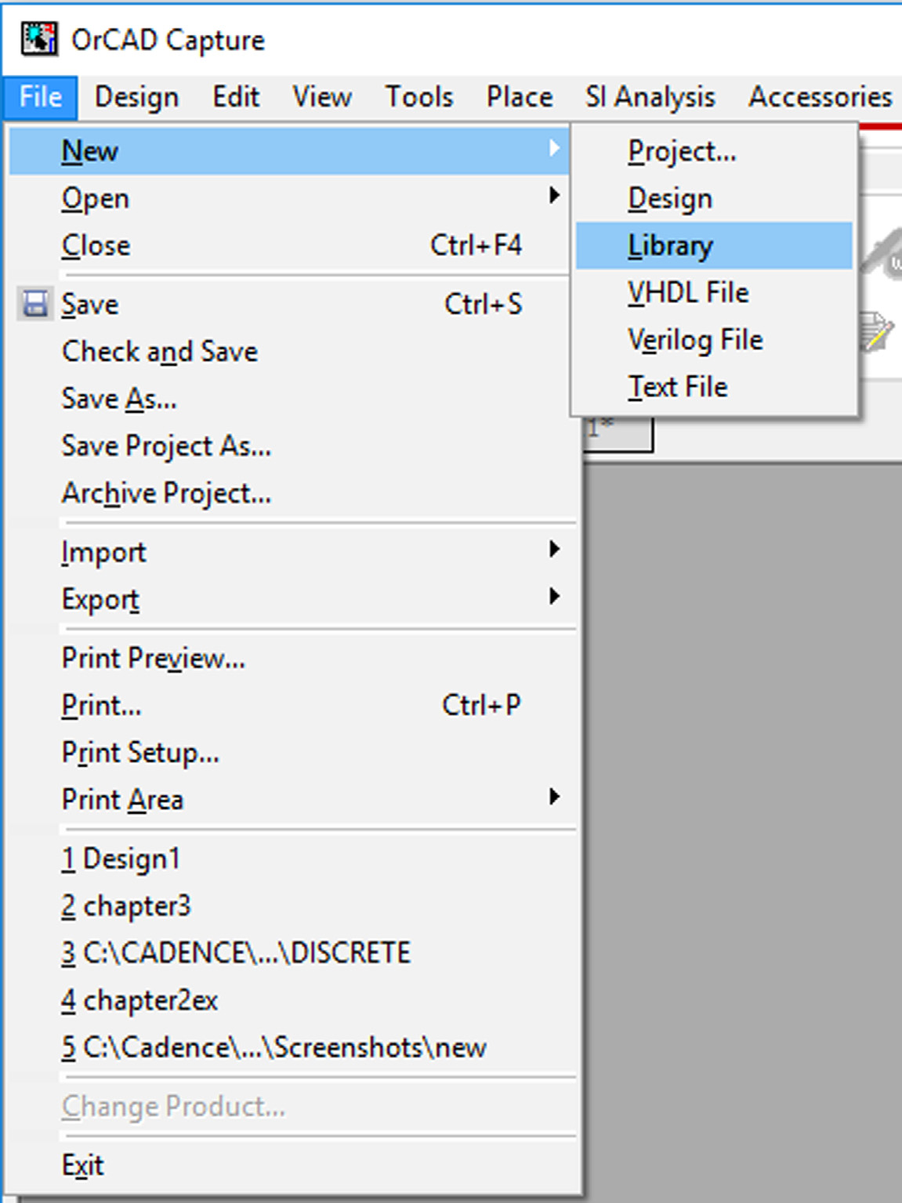The width and height of the screenshot is (902, 1203).
Task: Expand the Import submenu
Action: click(x=554, y=550)
